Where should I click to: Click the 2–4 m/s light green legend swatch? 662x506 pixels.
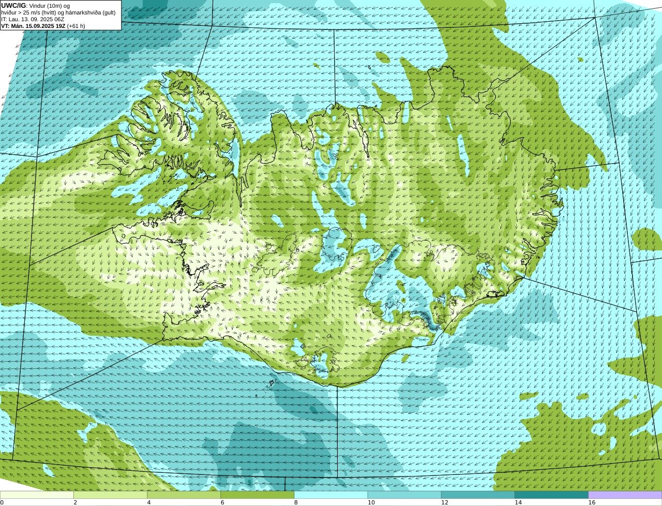[x=110, y=495]
